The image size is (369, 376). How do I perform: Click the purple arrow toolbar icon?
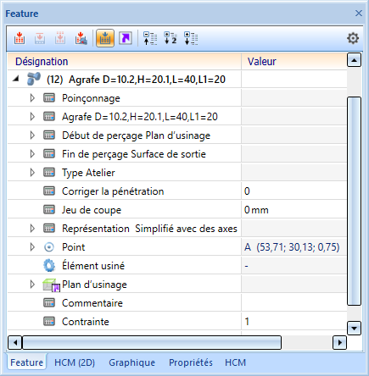[126, 38]
